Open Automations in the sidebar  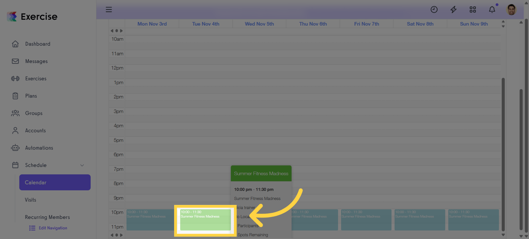(39, 148)
